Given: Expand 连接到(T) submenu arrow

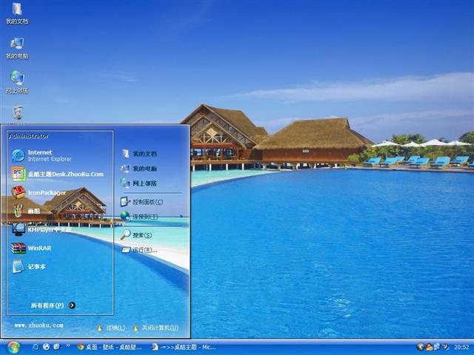Looking at the screenshot, I should (181, 216).
